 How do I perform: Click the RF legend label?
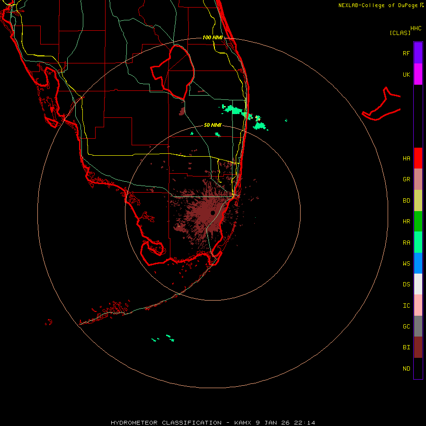pyautogui.click(x=406, y=53)
